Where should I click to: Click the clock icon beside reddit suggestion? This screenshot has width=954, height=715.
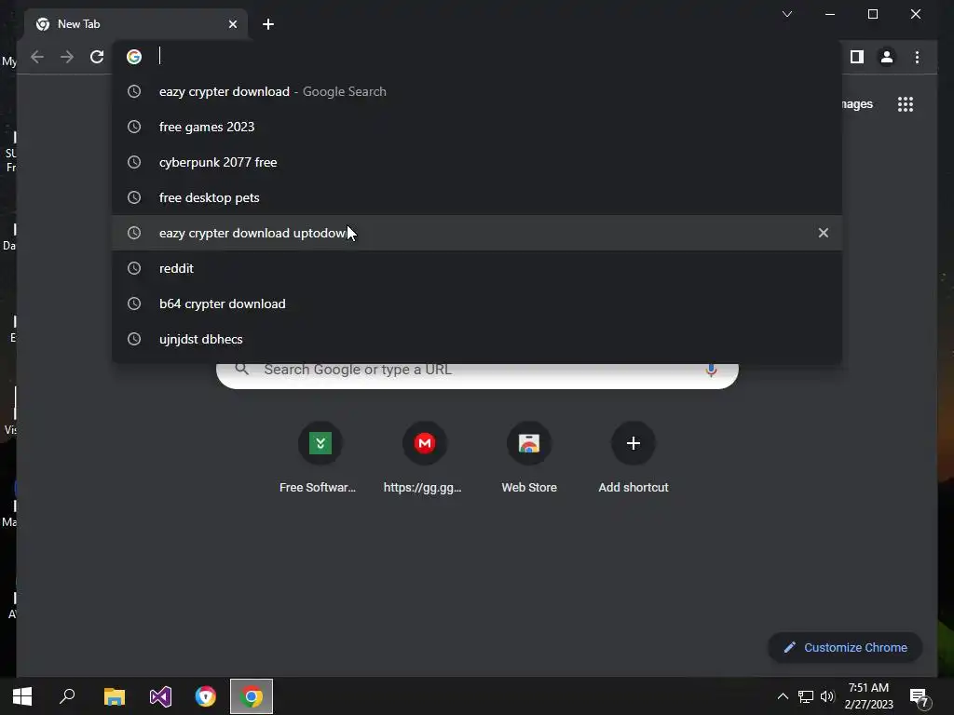pyautogui.click(x=134, y=268)
